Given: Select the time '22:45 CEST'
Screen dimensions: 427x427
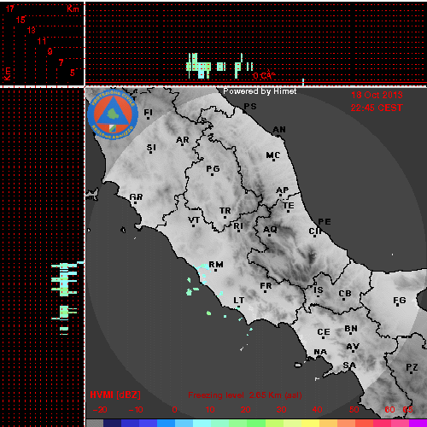Looking at the screenshot, I should [x=377, y=108].
